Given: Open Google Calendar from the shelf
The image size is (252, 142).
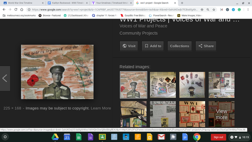Looking at the screenshot, I should pyautogui.click(x=67, y=137).
